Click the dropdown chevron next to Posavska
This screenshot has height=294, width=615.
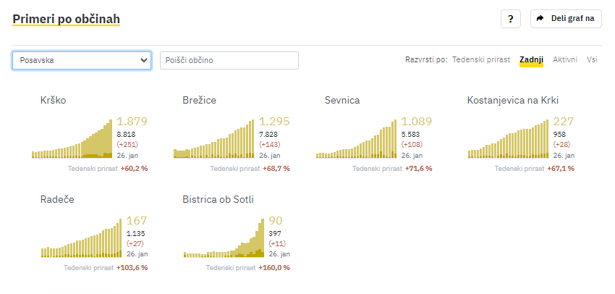[143, 60]
